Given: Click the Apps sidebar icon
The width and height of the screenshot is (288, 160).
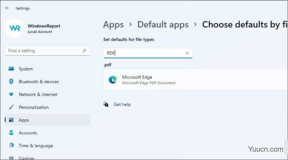Looking at the screenshot, I should coord(11,120).
